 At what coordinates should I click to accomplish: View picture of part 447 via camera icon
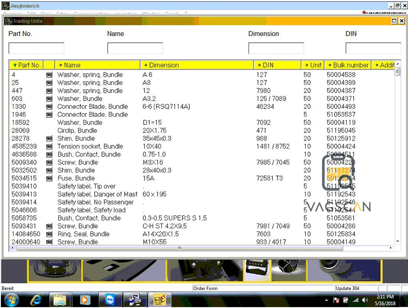click(x=49, y=91)
